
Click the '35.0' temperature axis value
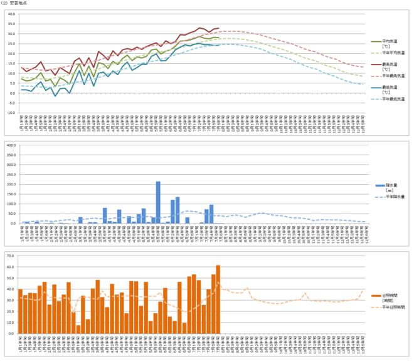click(x=11, y=24)
